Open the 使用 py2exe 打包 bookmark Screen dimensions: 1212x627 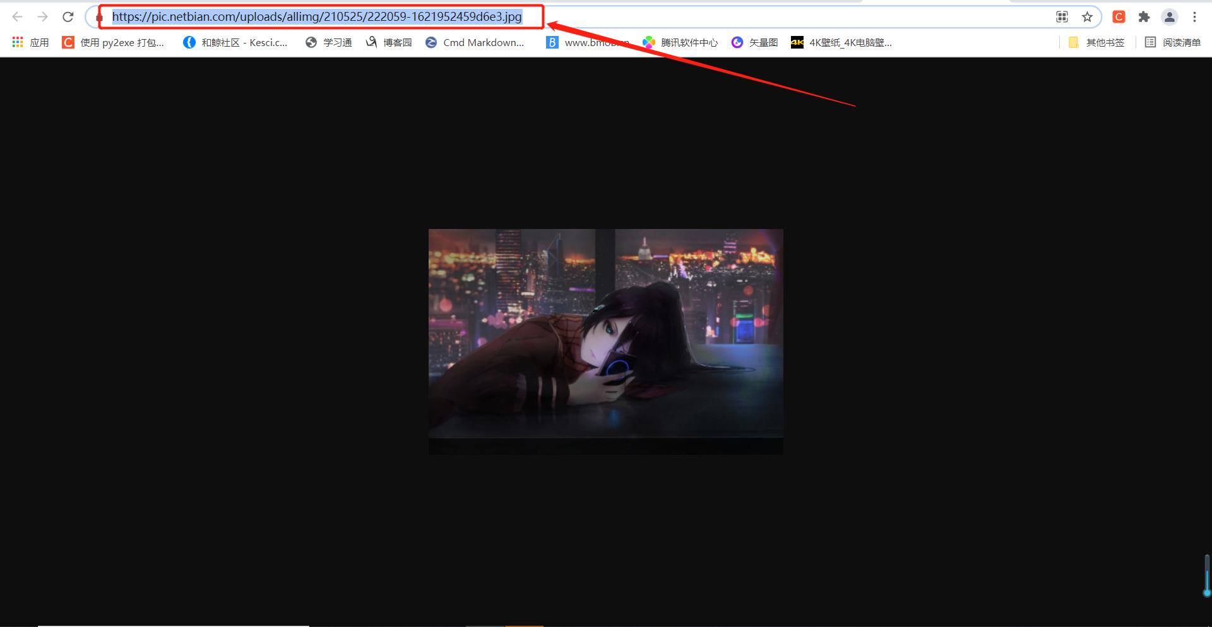tap(113, 42)
